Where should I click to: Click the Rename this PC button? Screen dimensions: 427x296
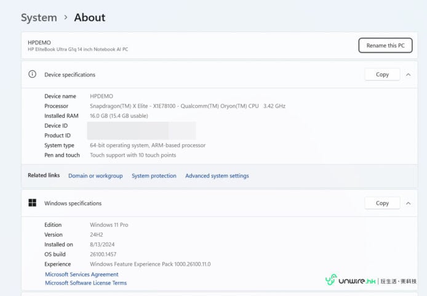coord(385,46)
